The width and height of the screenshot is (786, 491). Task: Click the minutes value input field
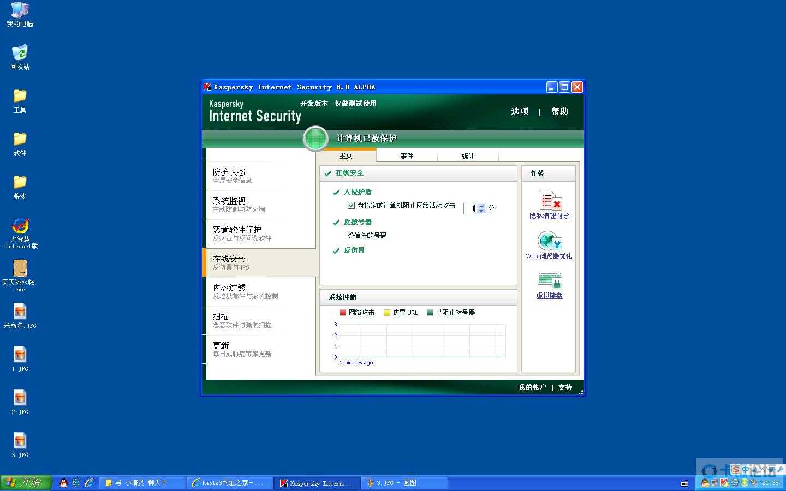[x=471, y=208]
